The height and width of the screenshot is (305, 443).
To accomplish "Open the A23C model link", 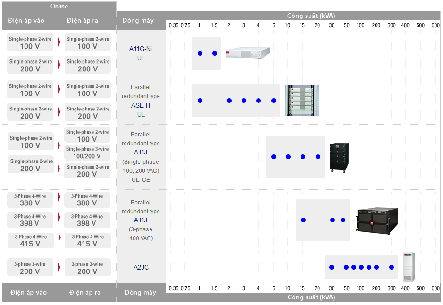I will point(141,267).
